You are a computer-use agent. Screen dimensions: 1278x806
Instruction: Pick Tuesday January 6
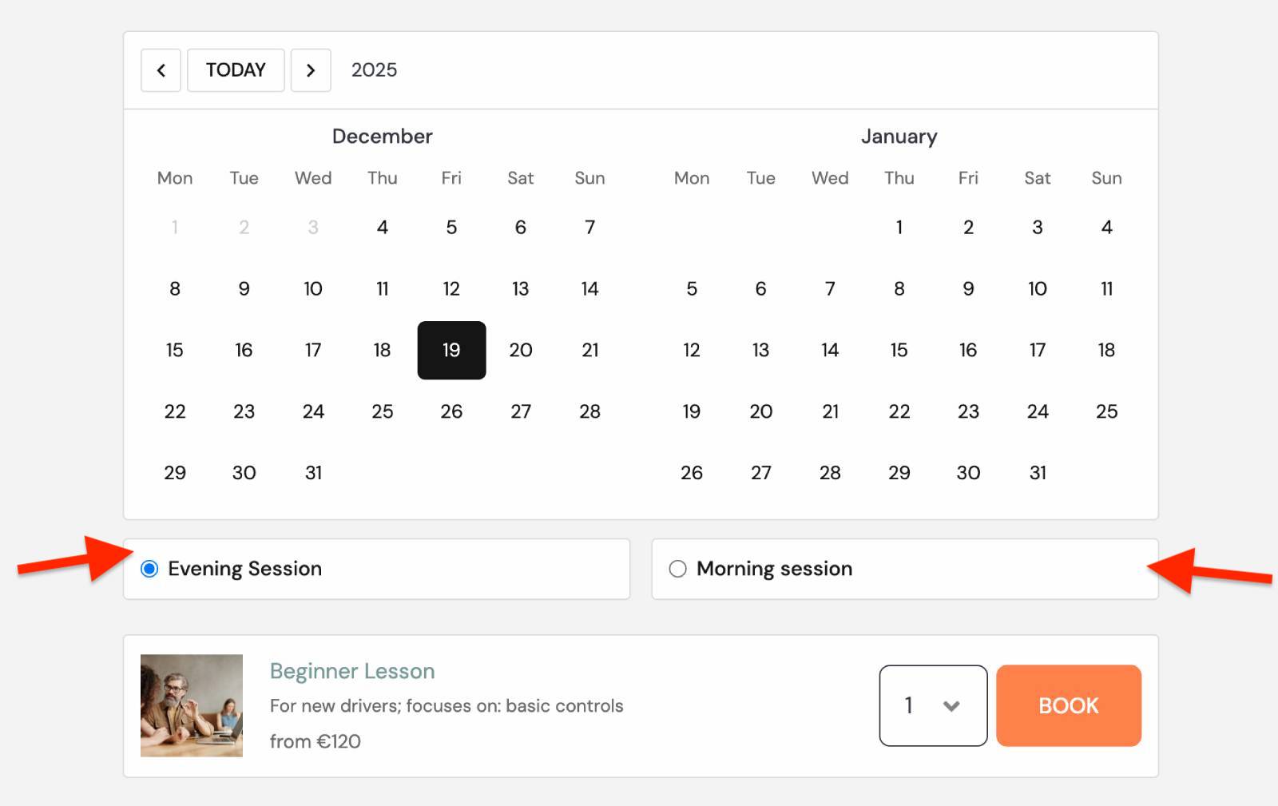pyautogui.click(x=760, y=288)
